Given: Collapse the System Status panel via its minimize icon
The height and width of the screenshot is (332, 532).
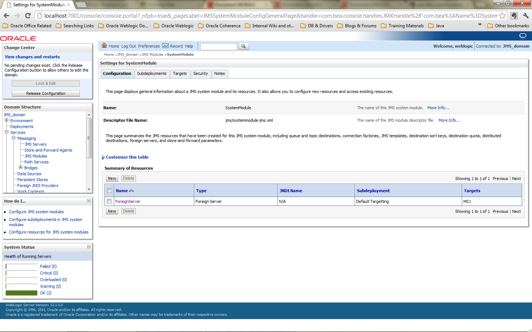Looking at the screenshot, I should pos(88,247).
